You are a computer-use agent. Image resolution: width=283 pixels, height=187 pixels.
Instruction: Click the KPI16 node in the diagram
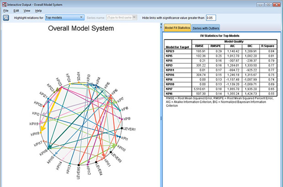click(x=49, y=148)
